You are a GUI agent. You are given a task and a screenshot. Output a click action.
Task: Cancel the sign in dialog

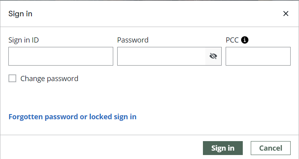[x=271, y=148]
